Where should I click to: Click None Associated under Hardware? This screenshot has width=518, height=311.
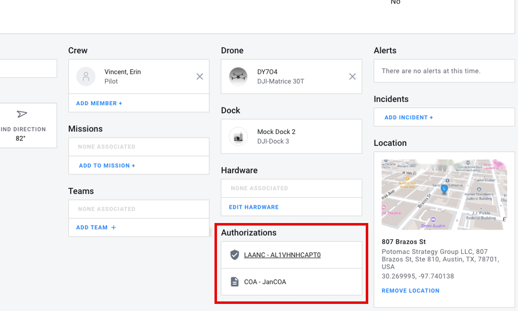[260, 188]
